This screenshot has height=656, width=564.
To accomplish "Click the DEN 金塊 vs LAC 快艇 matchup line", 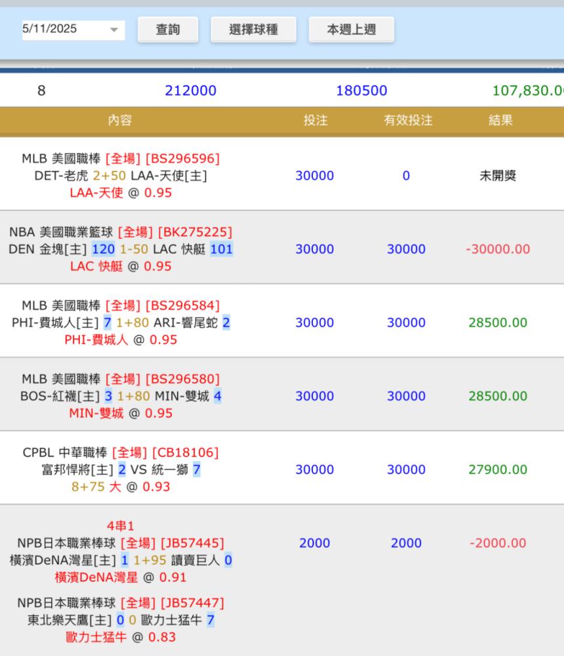I will coord(121,249).
